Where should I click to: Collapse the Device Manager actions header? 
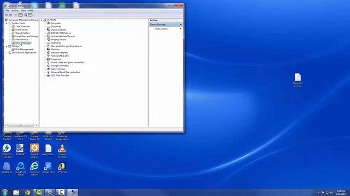point(166,24)
